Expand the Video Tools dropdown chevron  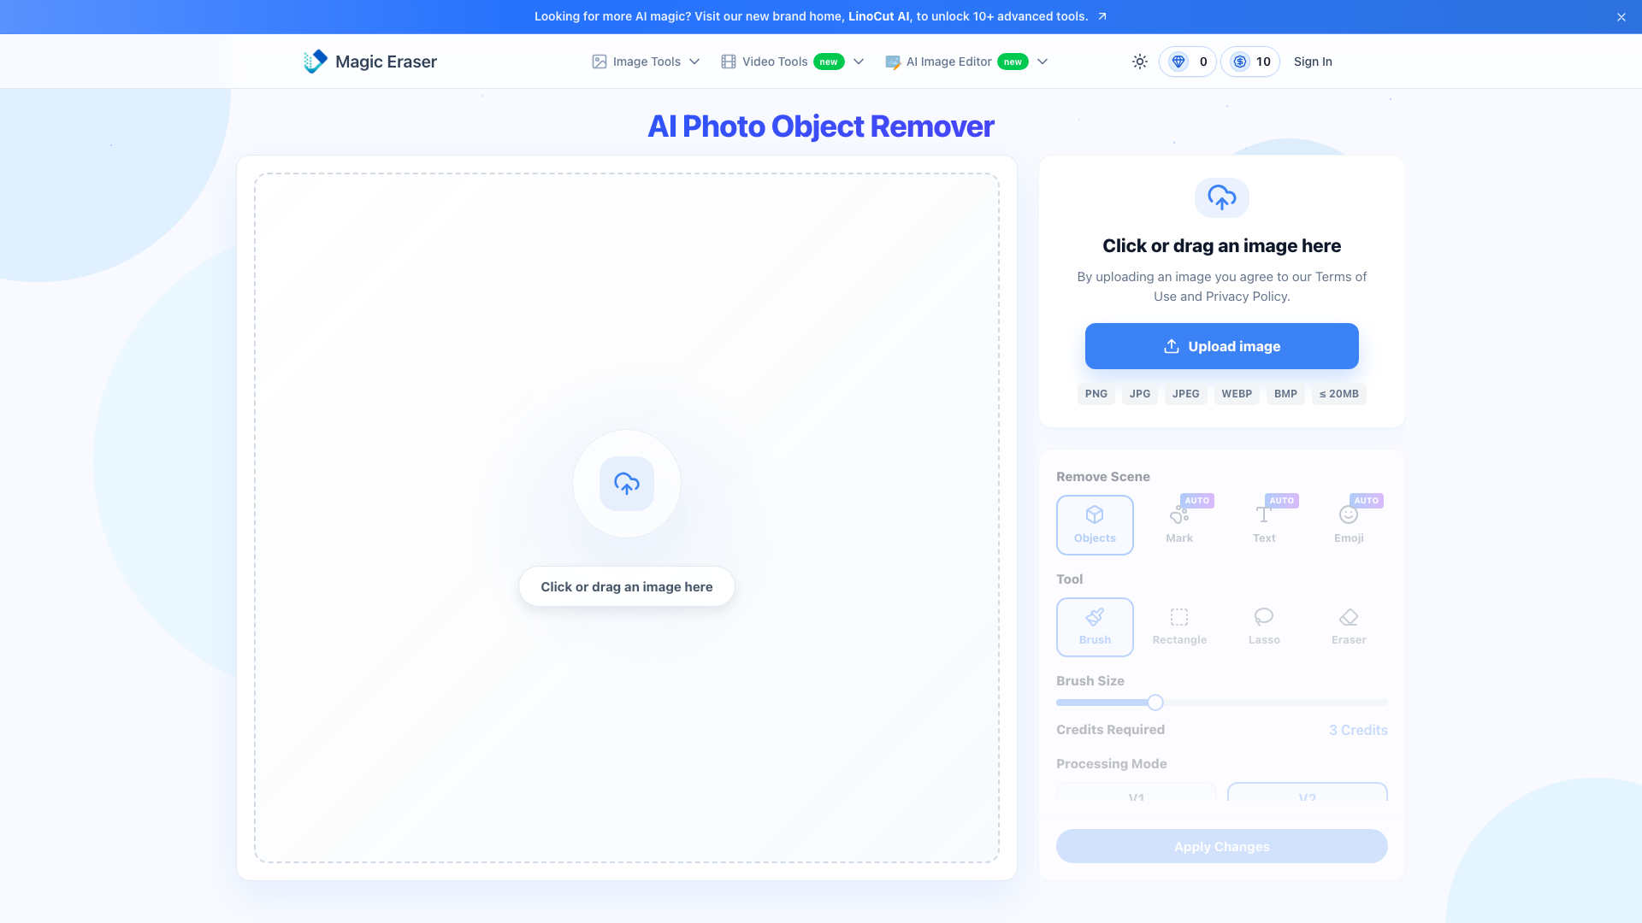(859, 62)
